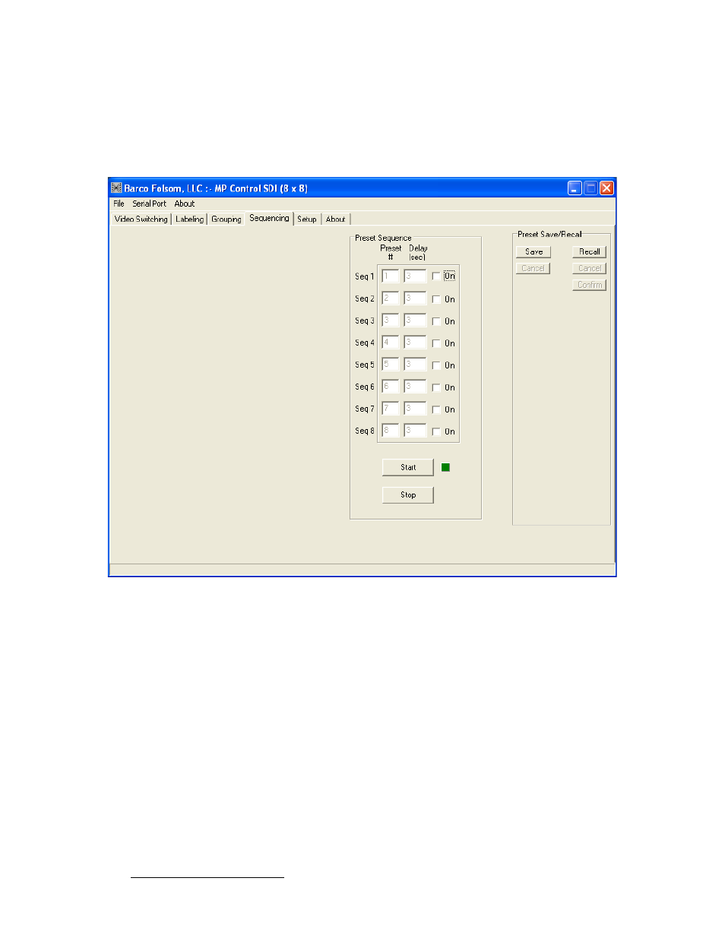Switch to the Setup tab
The width and height of the screenshot is (725, 938).
pos(307,219)
